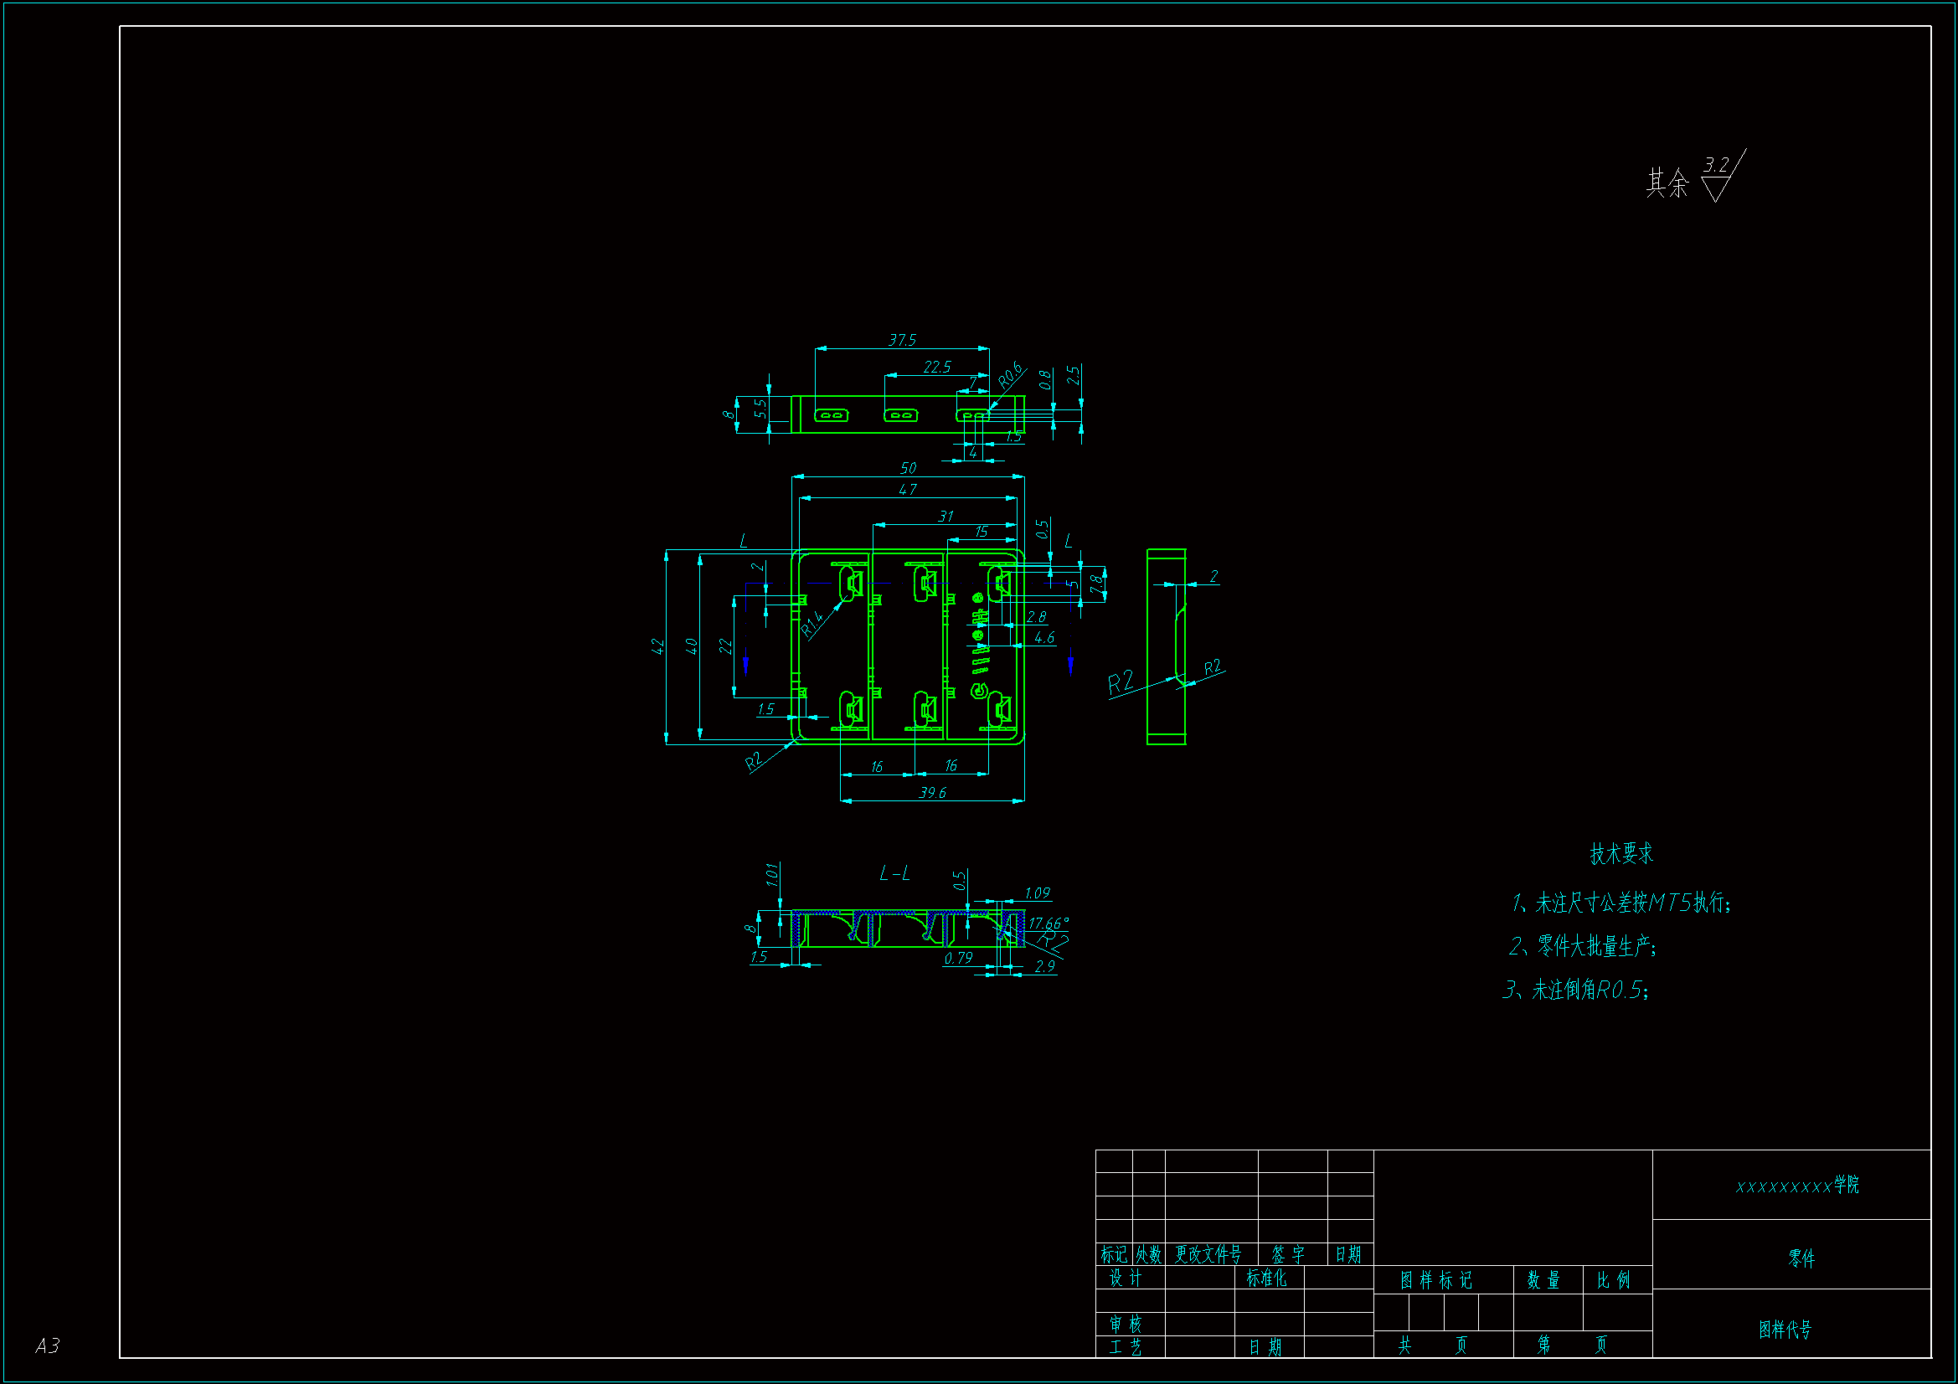Click the 50 overall width dimension
Screen dimensions: 1958x1384
907,469
